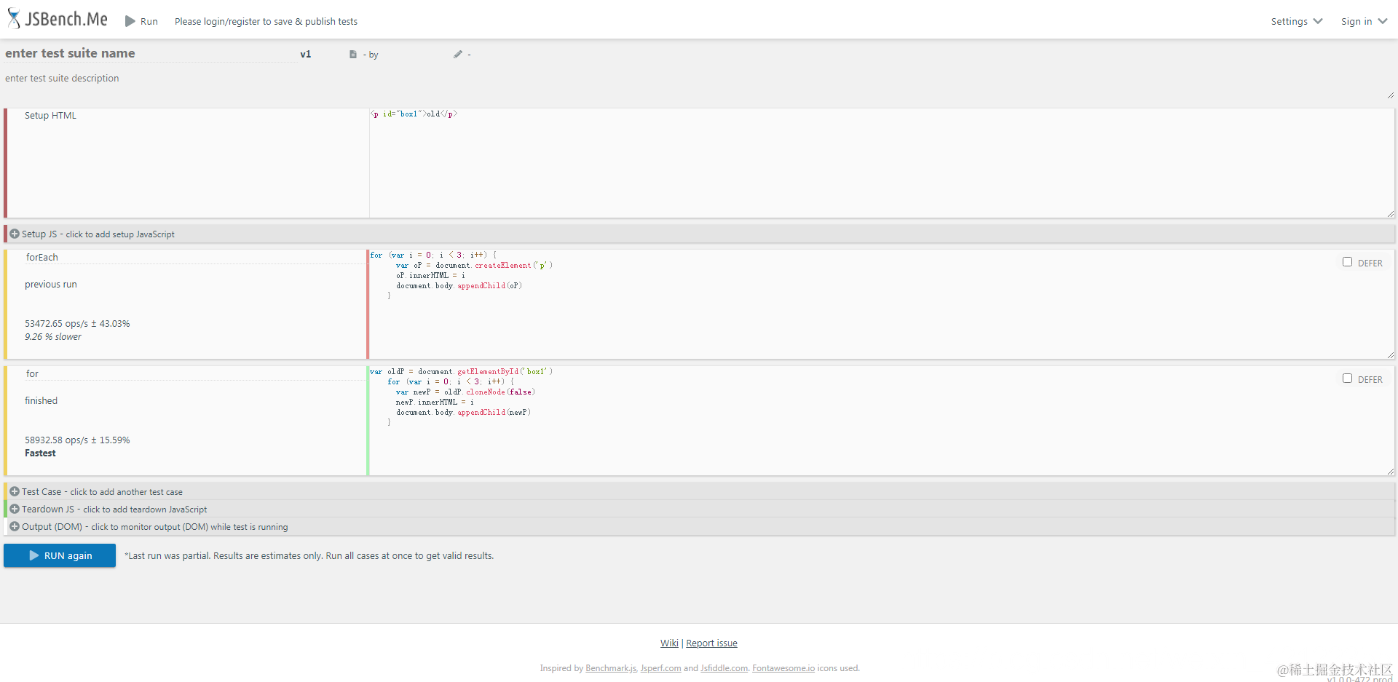Expand Setup JS section to add JavaScript
Viewport: 1398px width, 682px height.
[699, 234]
